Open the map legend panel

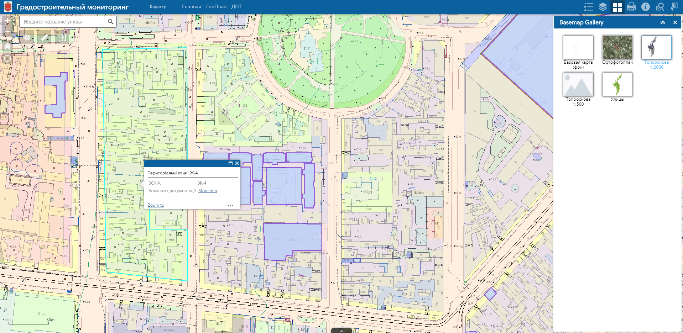point(589,6)
